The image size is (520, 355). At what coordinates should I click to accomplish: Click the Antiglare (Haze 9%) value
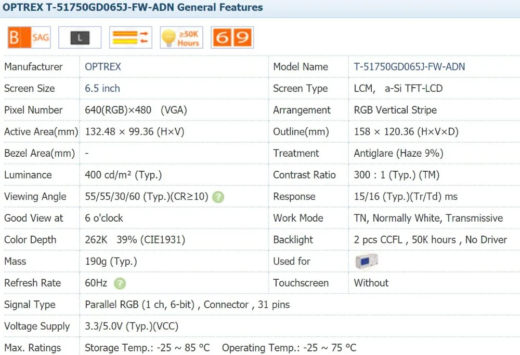point(399,153)
